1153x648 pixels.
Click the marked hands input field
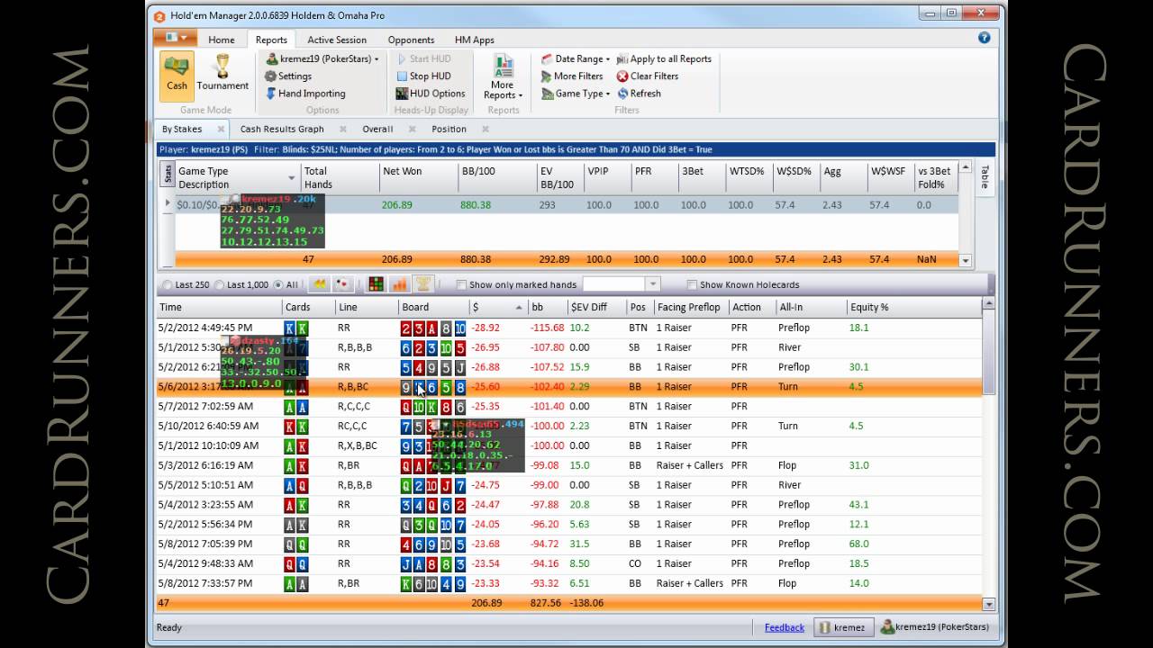coord(614,284)
